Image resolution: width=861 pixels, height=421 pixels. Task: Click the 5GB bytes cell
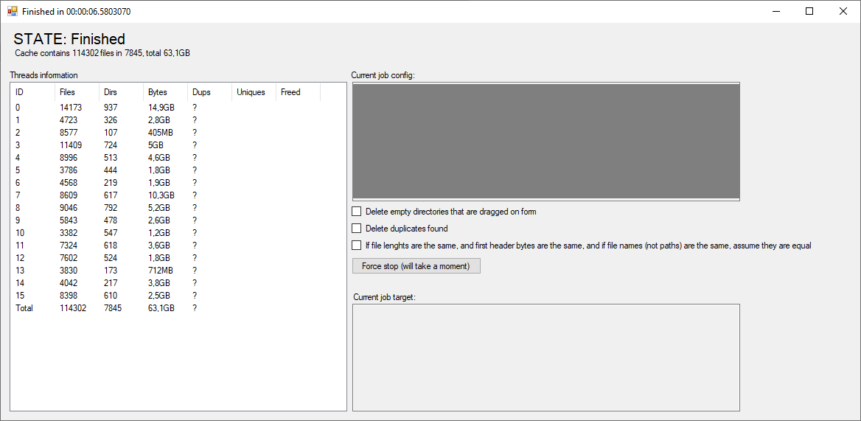coord(156,145)
